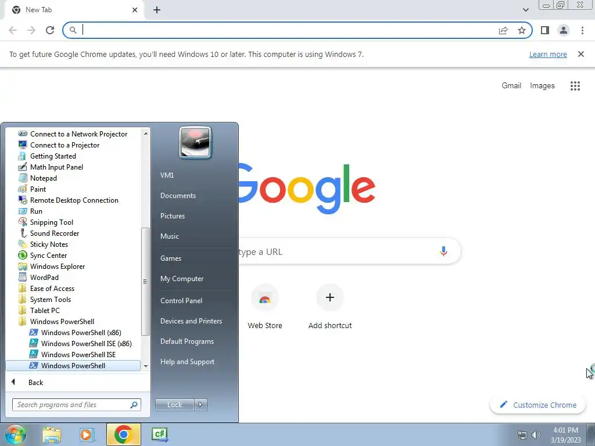595x446 pixels.
Task: Open the Web Store shortcut
Action: (265, 307)
